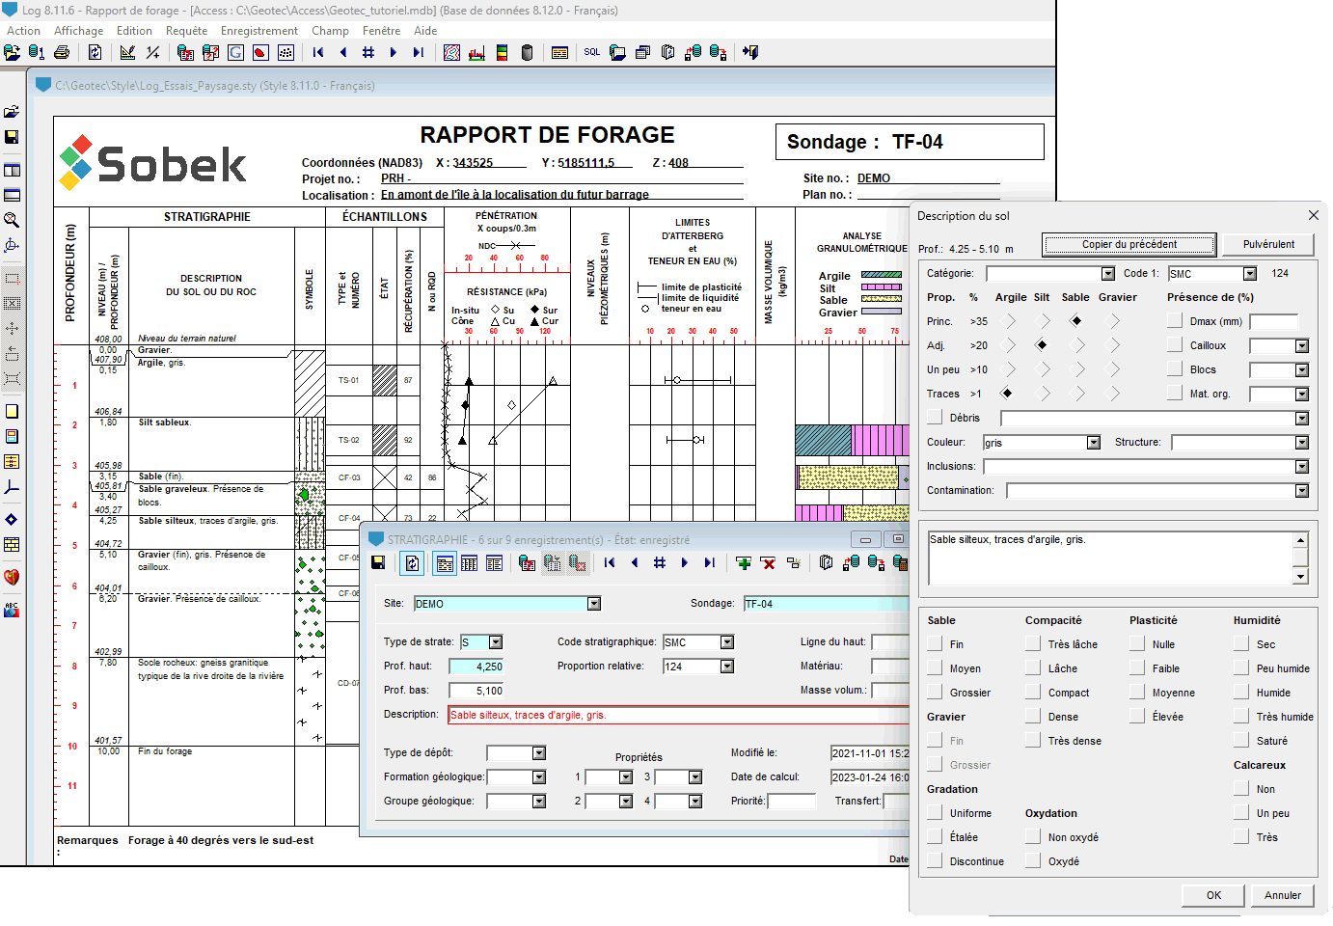This screenshot has height=926, width=1333.
Task: Check the Faible plasticity option
Action: (1137, 668)
